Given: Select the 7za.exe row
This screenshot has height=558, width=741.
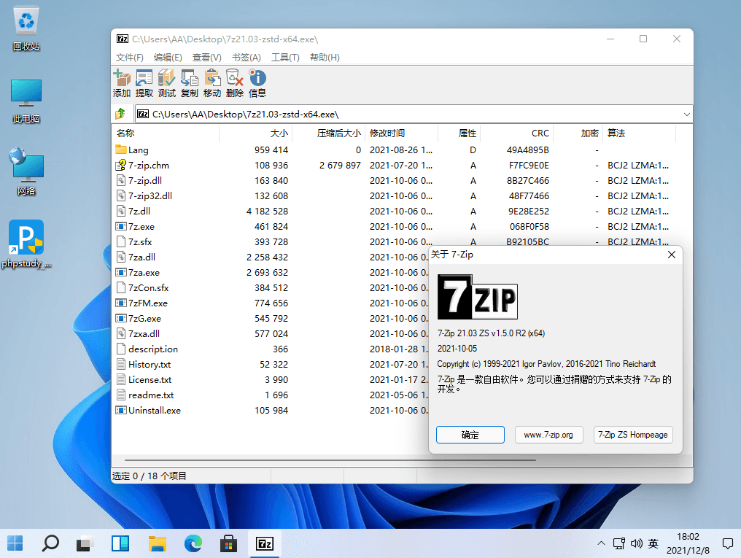Looking at the screenshot, I should pyautogui.click(x=271, y=272).
